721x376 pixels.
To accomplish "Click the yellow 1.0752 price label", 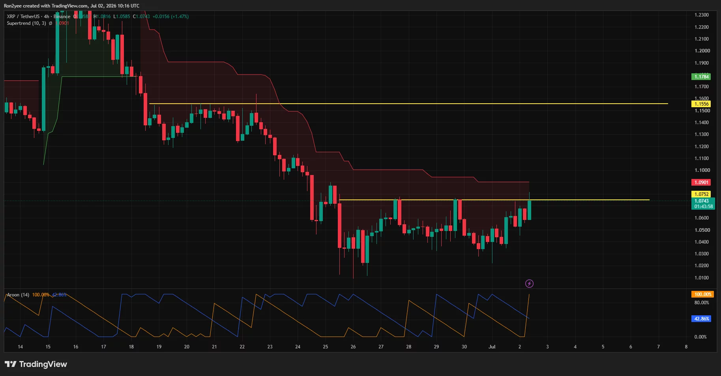I will tap(701, 194).
